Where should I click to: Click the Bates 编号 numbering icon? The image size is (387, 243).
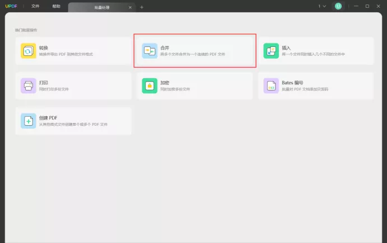pos(271,85)
